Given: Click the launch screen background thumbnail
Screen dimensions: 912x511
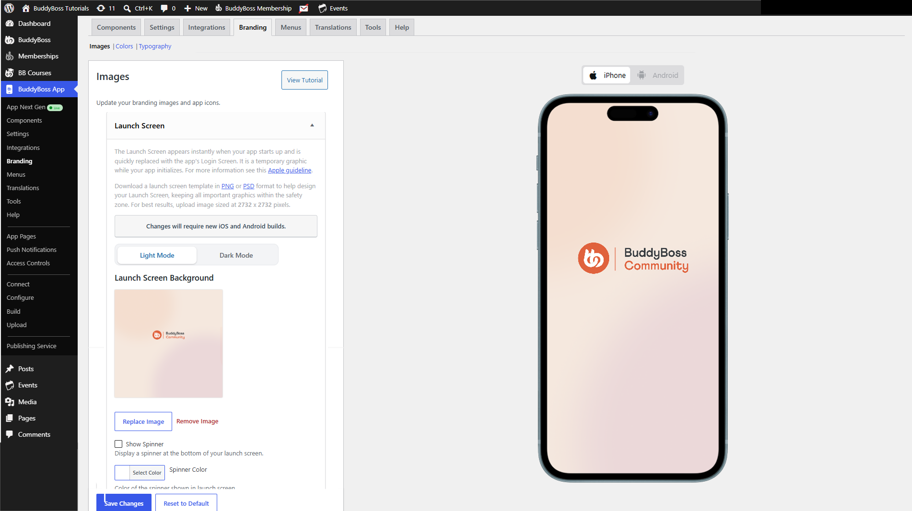Looking at the screenshot, I should pyautogui.click(x=168, y=343).
